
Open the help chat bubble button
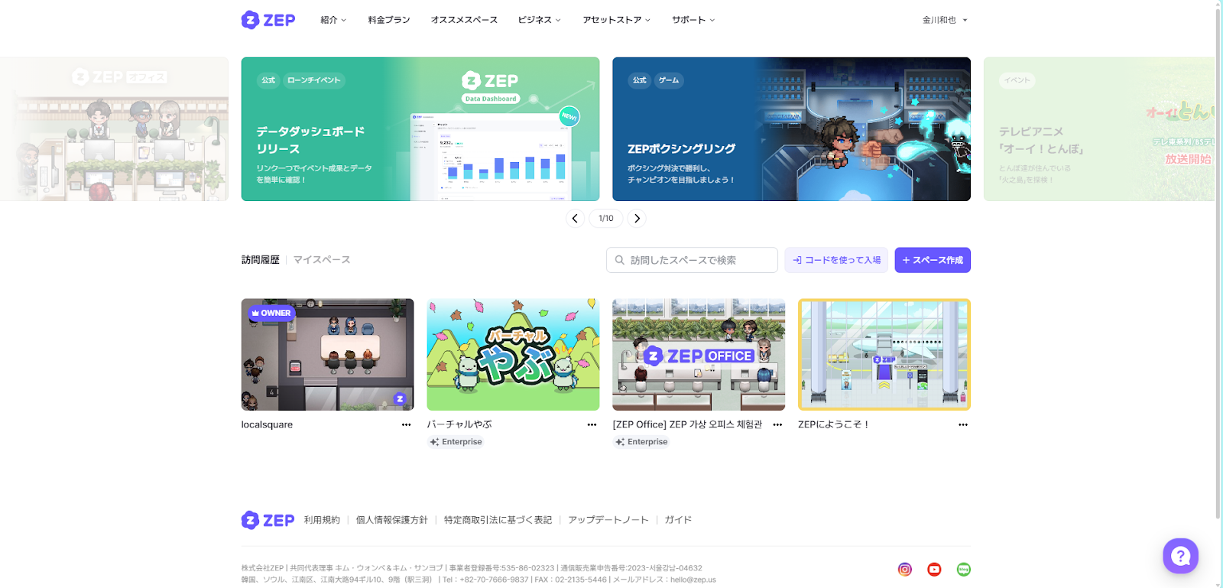(x=1180, y=556)
